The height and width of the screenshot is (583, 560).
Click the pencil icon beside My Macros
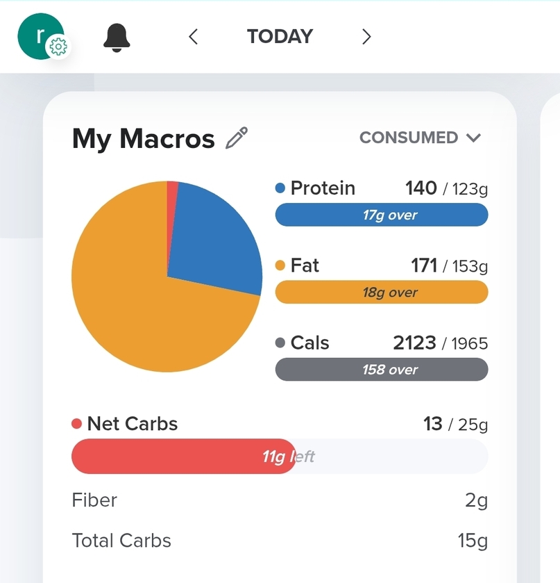tap(237, 138)
